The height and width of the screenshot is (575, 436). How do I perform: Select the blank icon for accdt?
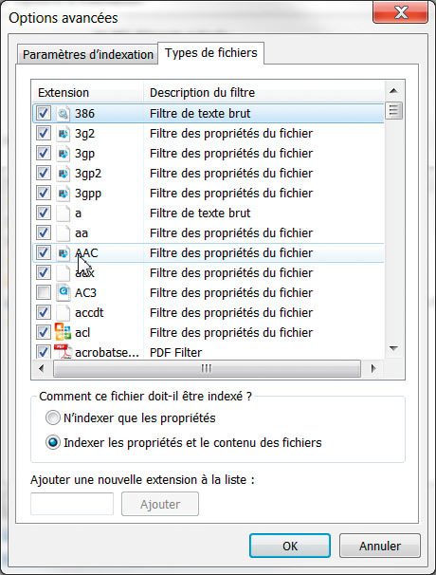click(x=63, y=313)
